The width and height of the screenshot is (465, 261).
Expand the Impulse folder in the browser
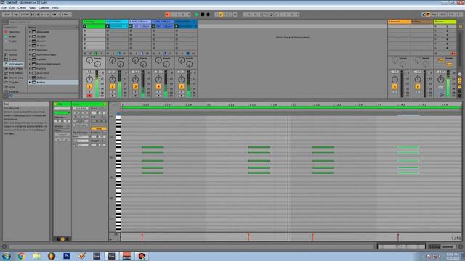30,59
